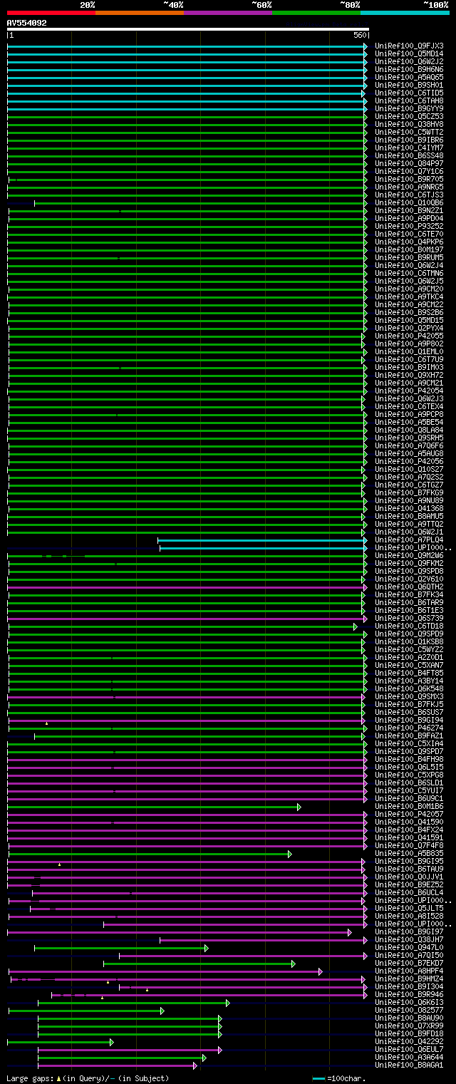Select label UniRef100_B0M197
This screenshot has height=1084, width=456.
point(409,249)
